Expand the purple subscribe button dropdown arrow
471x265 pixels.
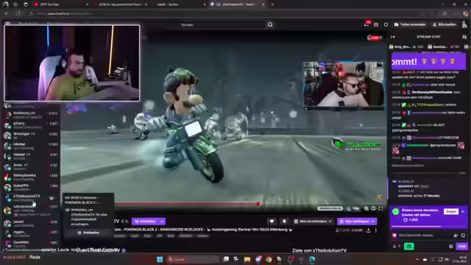click(373, 222)
